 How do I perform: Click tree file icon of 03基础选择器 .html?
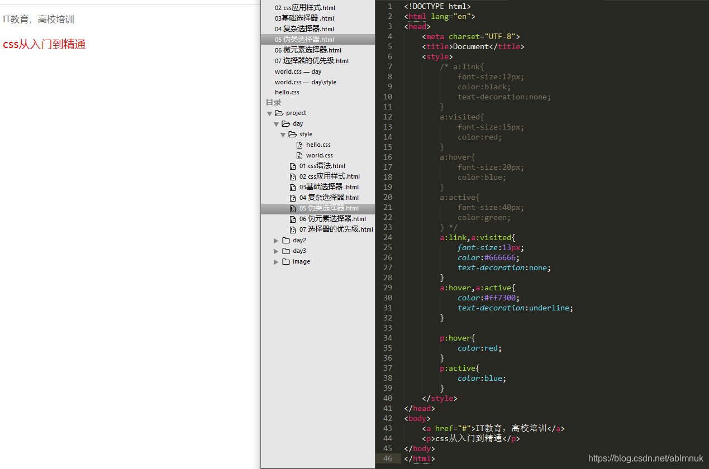pos(293,187)
